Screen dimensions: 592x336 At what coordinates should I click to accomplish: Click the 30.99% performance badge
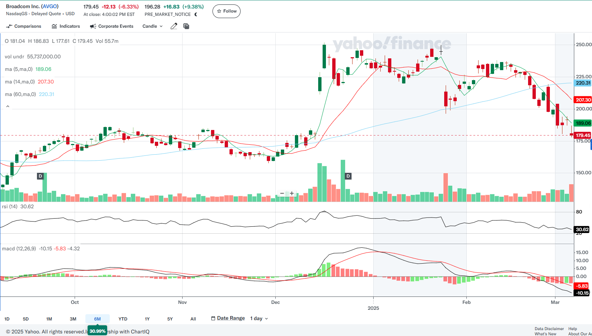click(98, 331)
